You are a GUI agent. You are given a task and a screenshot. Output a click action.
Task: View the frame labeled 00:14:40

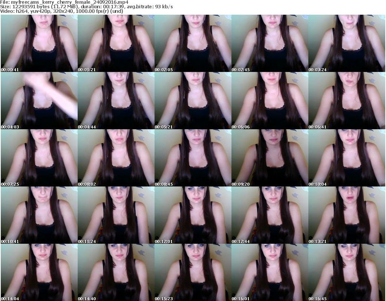coord(116,272)
